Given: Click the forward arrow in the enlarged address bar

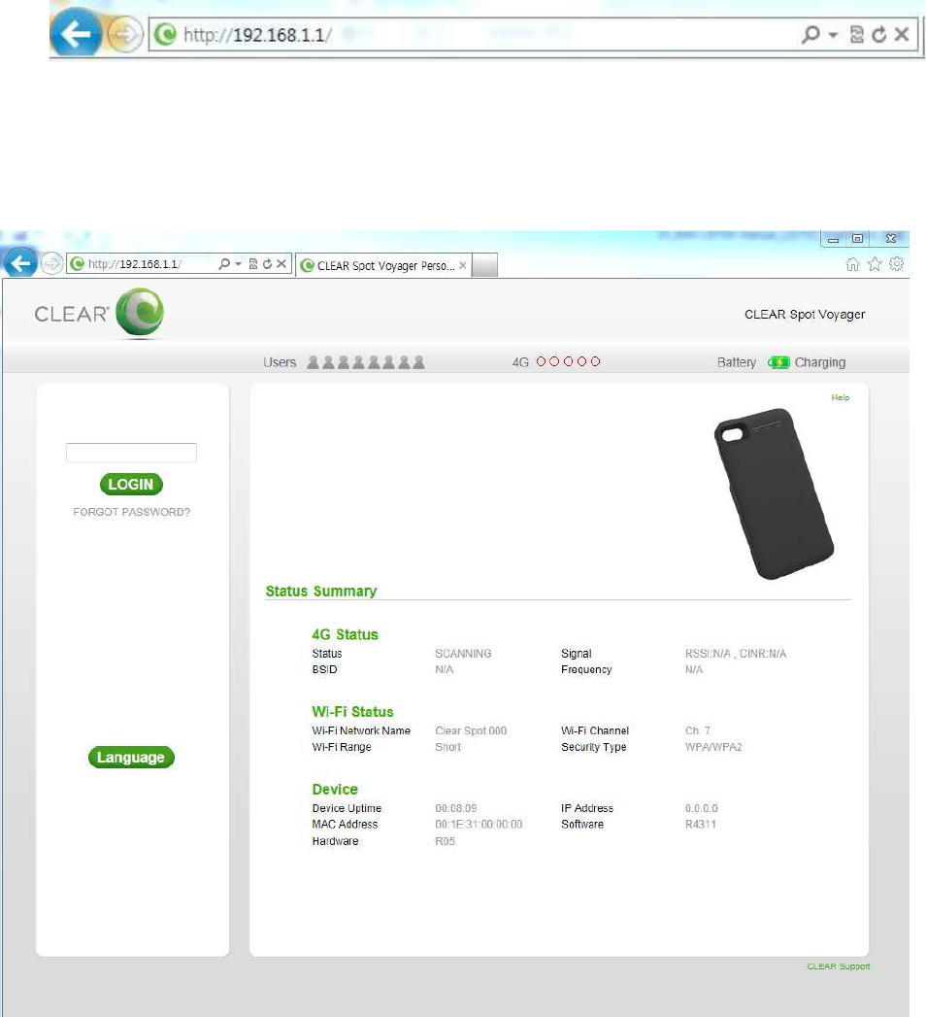Looking at the screenshot, I should tap(124, 34).
